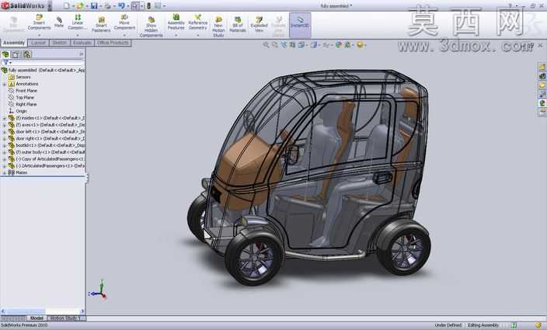
Task: Click the 'Under Defined' status text
Action: pos(448,325)
